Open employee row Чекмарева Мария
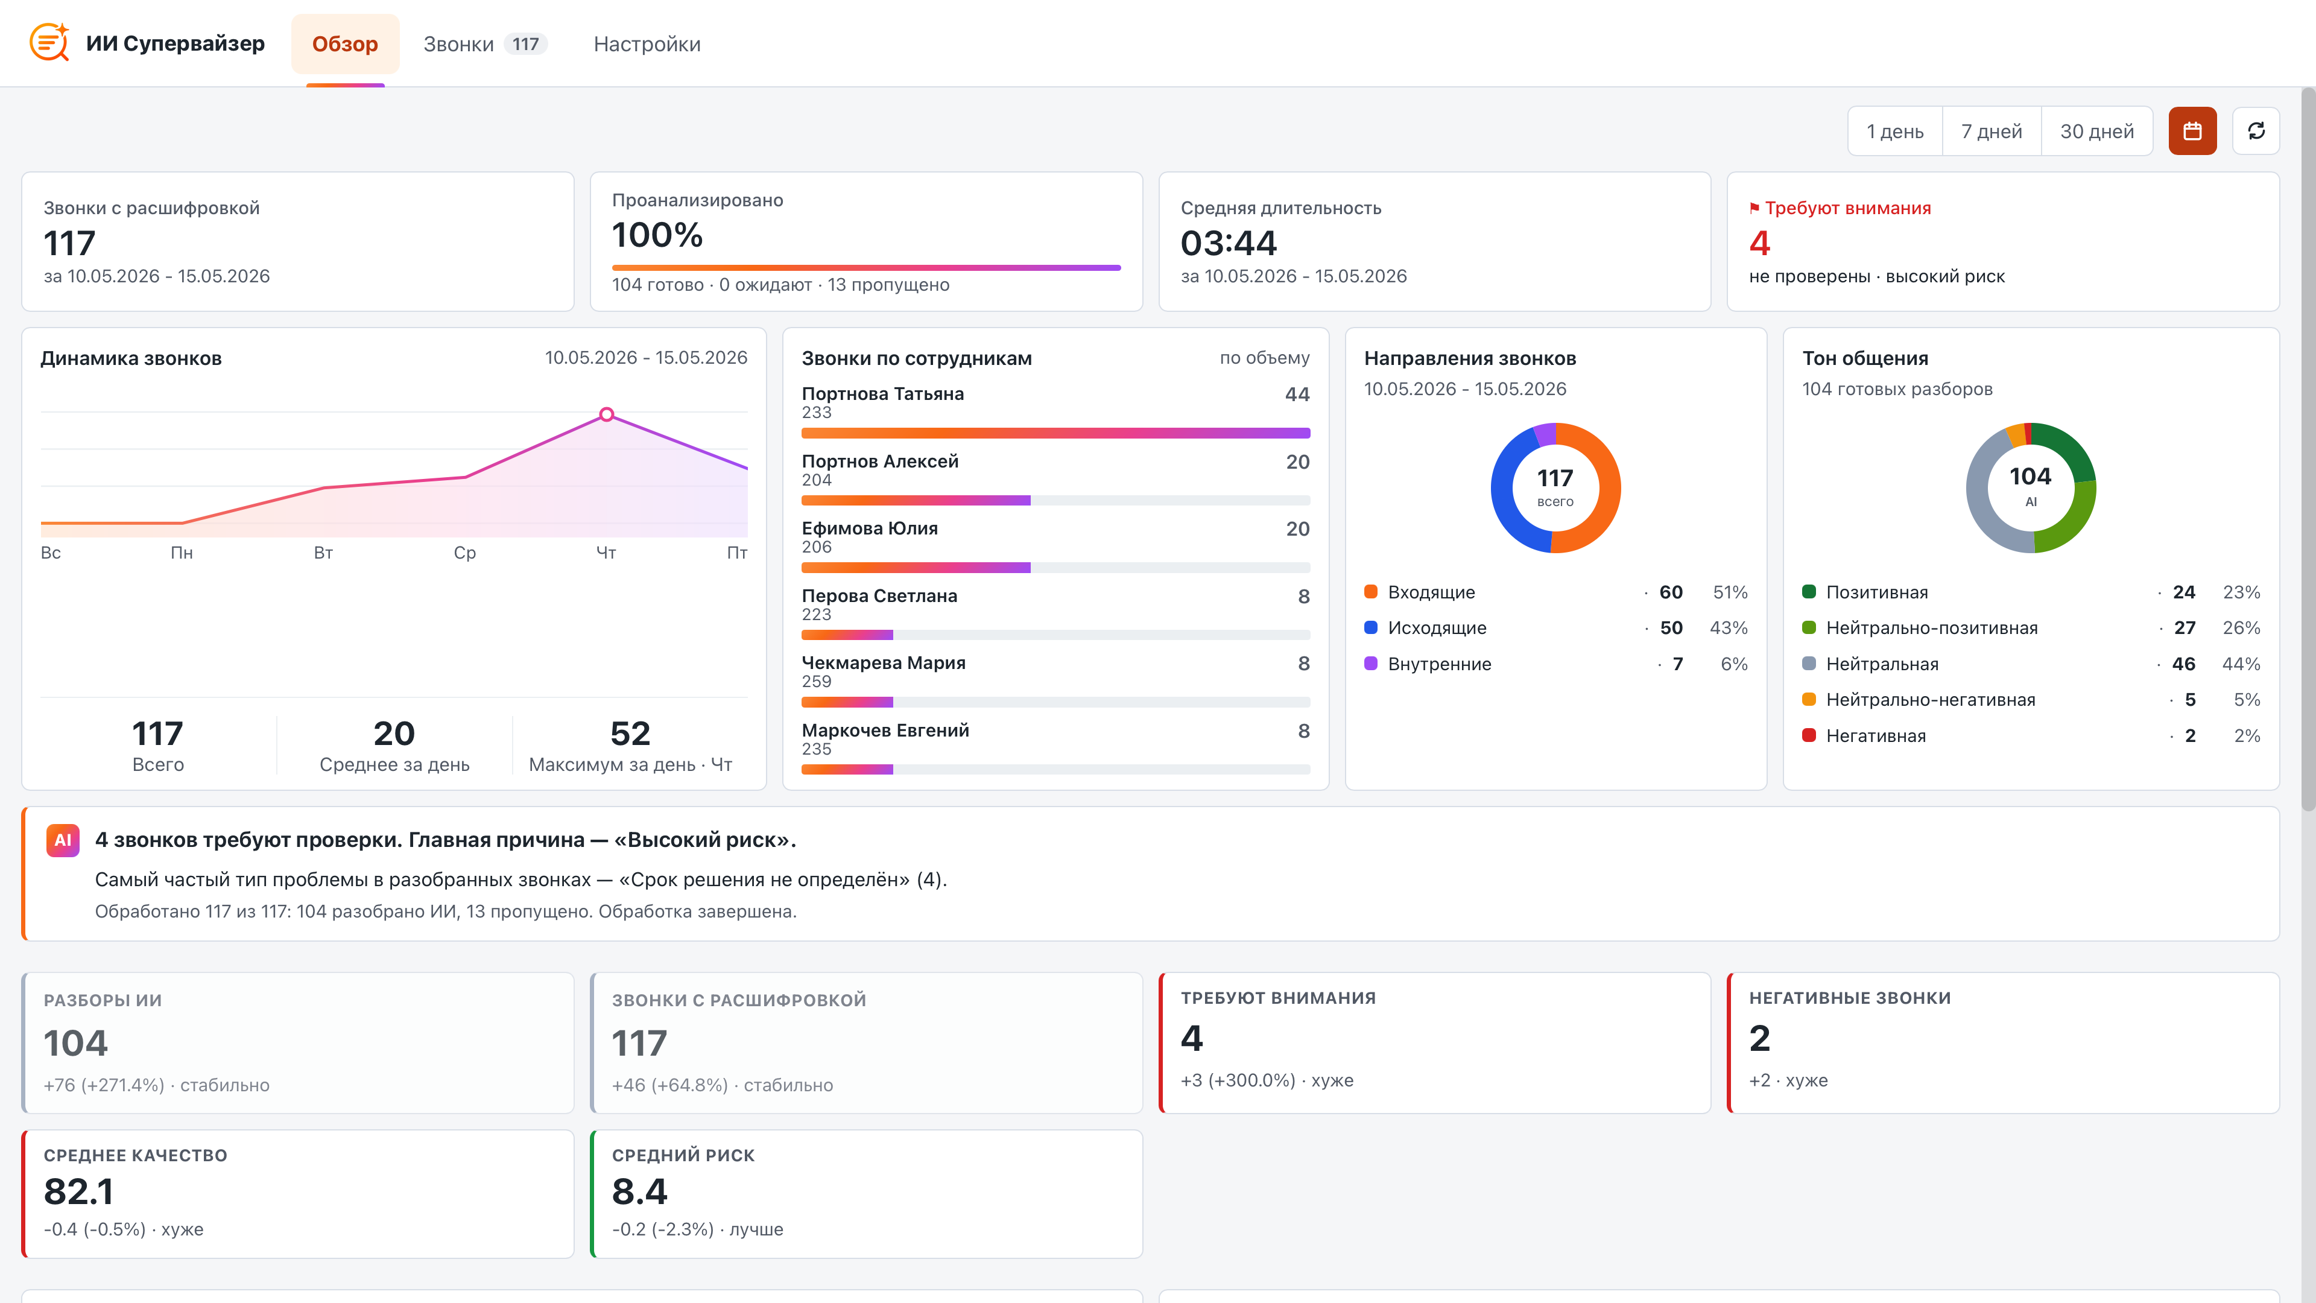 [x=1055, y=680]
